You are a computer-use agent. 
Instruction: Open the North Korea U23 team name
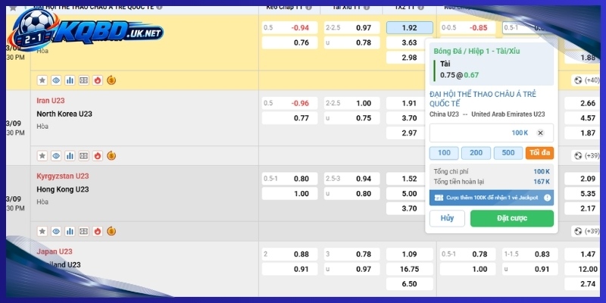pyautogui.click(x=64, y=114)
